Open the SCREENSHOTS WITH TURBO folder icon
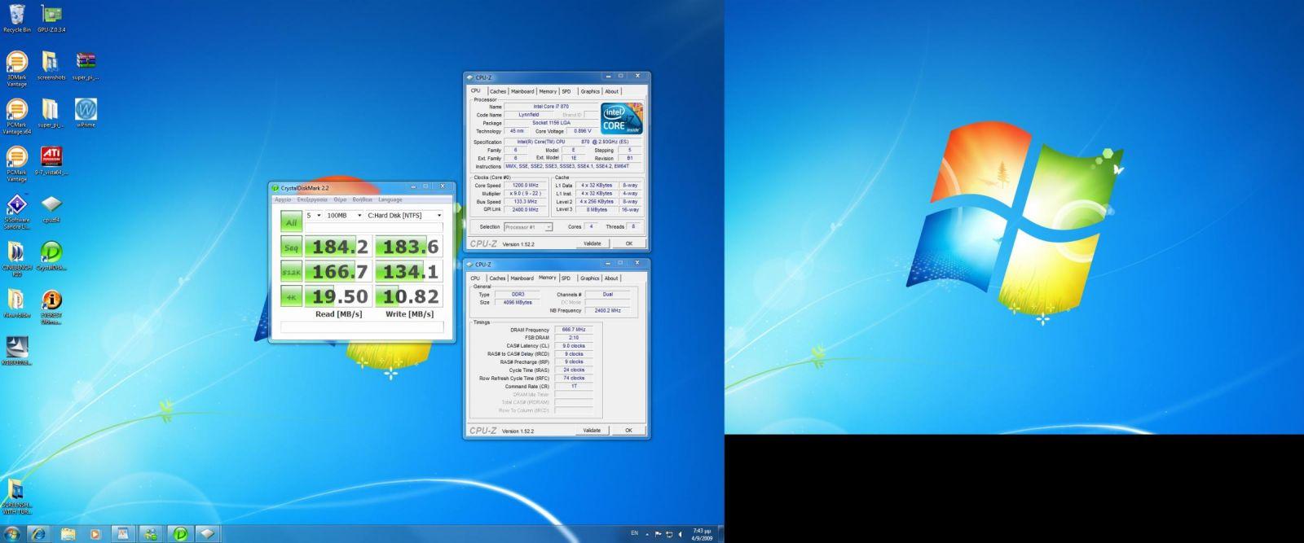The image size is (1304, 543). pyautogui.click(x=15, y=497)
